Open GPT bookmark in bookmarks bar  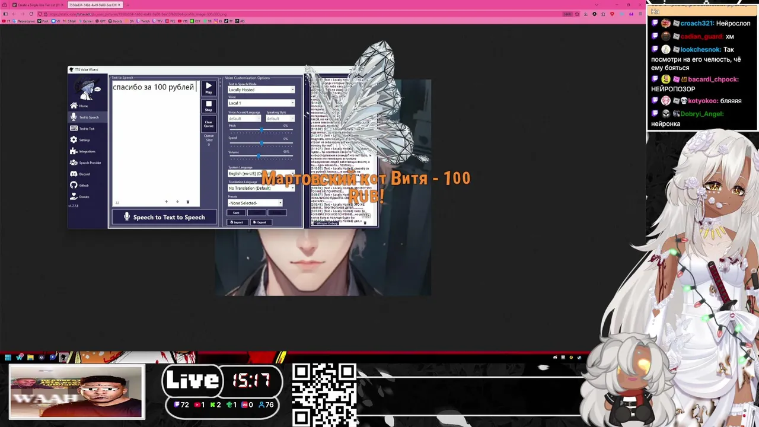[x=101, y=21]
